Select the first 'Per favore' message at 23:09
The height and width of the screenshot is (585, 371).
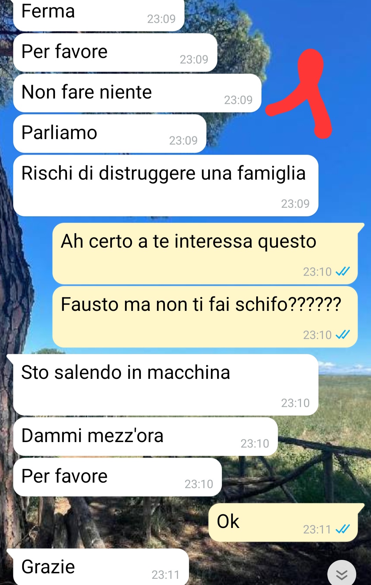point(115,53)
